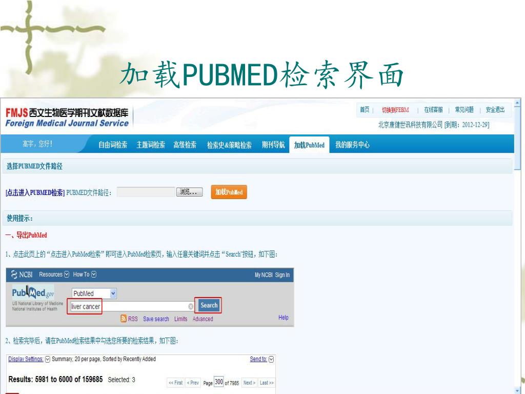The image size is (525, 394).
Task: Open the 主题词检索 tab
Action: [x=151, y=145]
